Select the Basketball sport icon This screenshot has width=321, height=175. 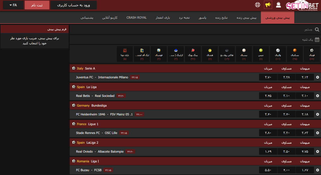tap(295, 54)
